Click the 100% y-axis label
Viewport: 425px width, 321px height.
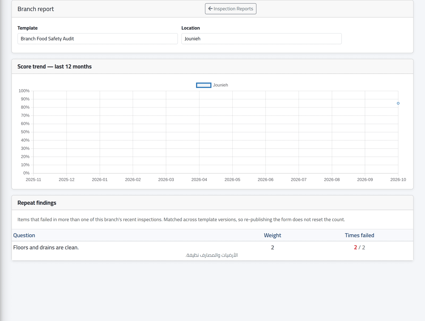(24, 91)
